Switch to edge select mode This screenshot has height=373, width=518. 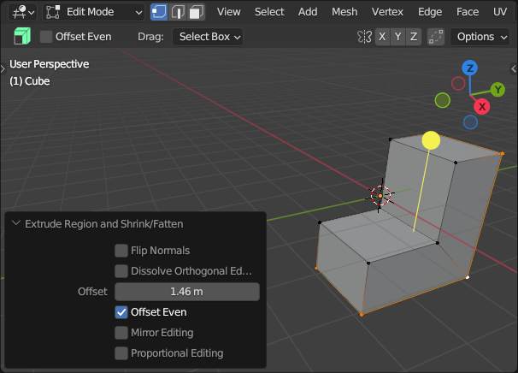pos(178,12)
